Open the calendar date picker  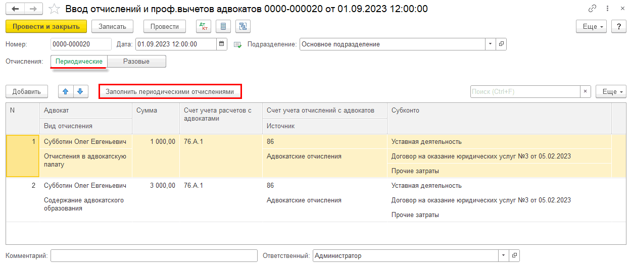221,44
